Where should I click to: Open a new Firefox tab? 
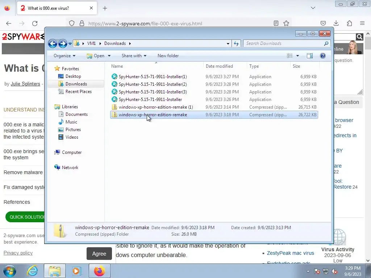105,8
